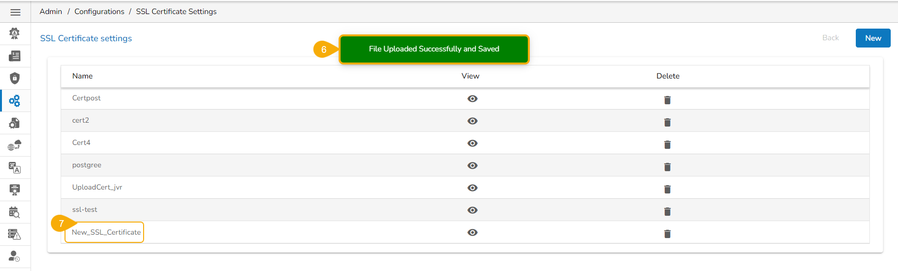The height and width of the screenshot is (271, 898).
Task: View the Cert4 certificate
Action: click(472, 143)
